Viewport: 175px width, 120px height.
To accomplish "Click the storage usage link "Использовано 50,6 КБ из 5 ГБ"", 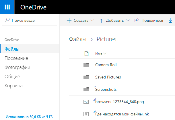I will tap(29, 117).
